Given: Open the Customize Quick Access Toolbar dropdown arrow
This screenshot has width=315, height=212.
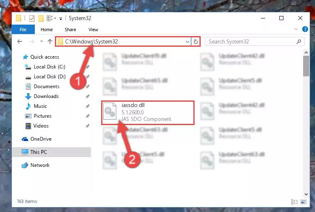Looking at the screenshot, I should (61, 19).
